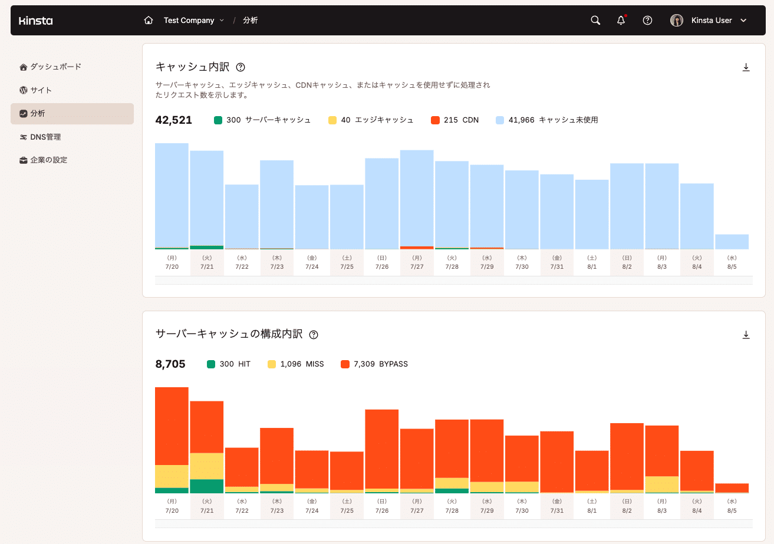The height and width of the screenshot is (544, 774).
Task: Click help icon beside サーバーキャッシュの構成内訳
Action: coord(314,335)
